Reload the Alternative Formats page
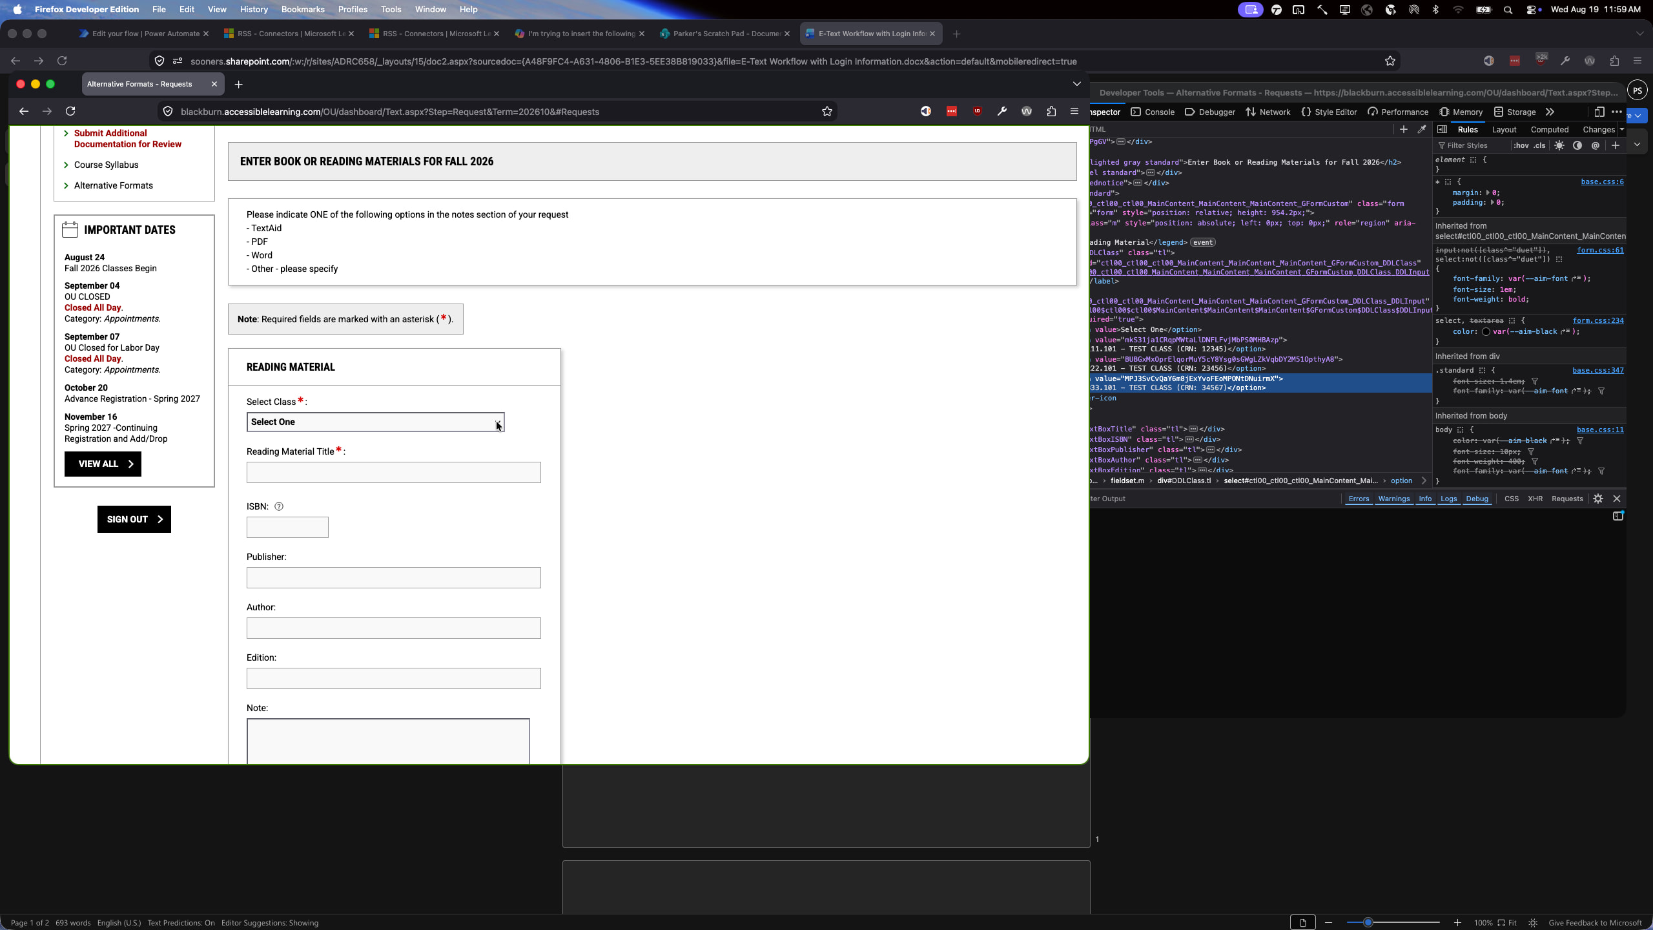This screenshot has height=930, width=1653. click(x=70, y=111)
